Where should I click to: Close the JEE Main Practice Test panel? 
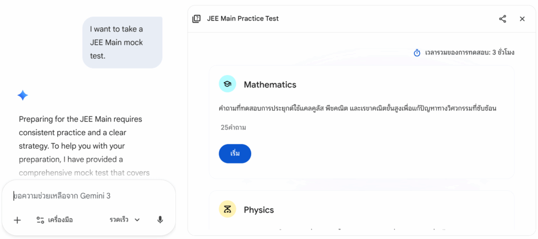coord(522,19)
